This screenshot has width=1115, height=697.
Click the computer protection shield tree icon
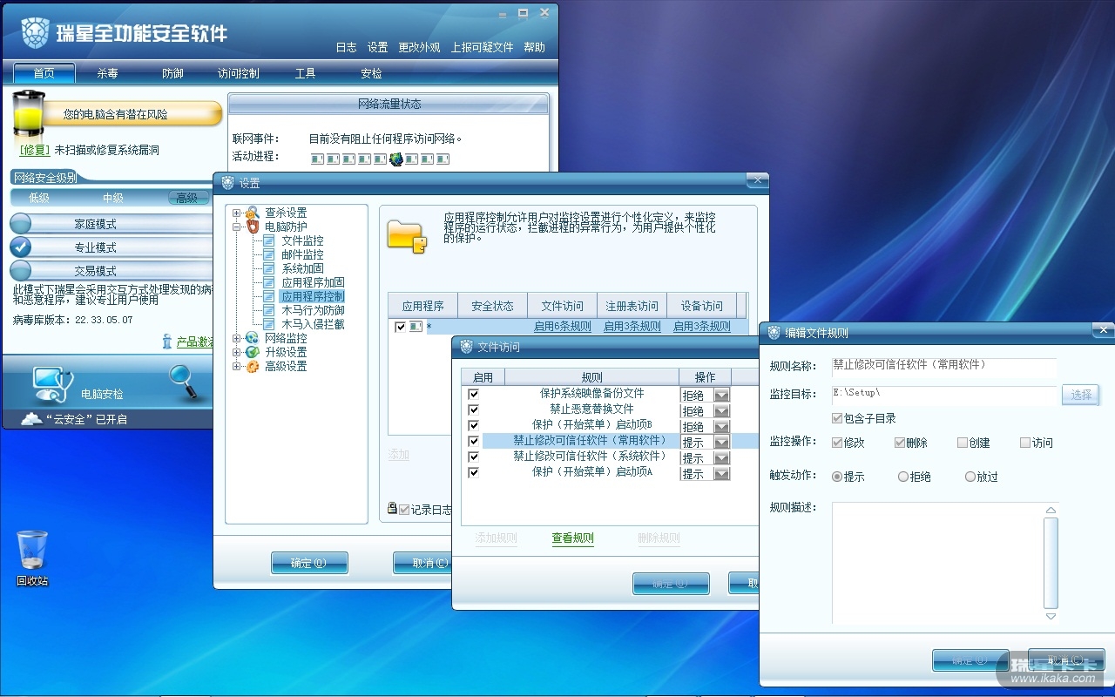pyautogui.click(x=253, y=227)
